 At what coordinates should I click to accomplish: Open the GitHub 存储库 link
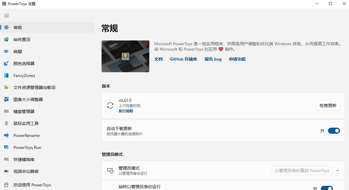(x=183, y=59)
